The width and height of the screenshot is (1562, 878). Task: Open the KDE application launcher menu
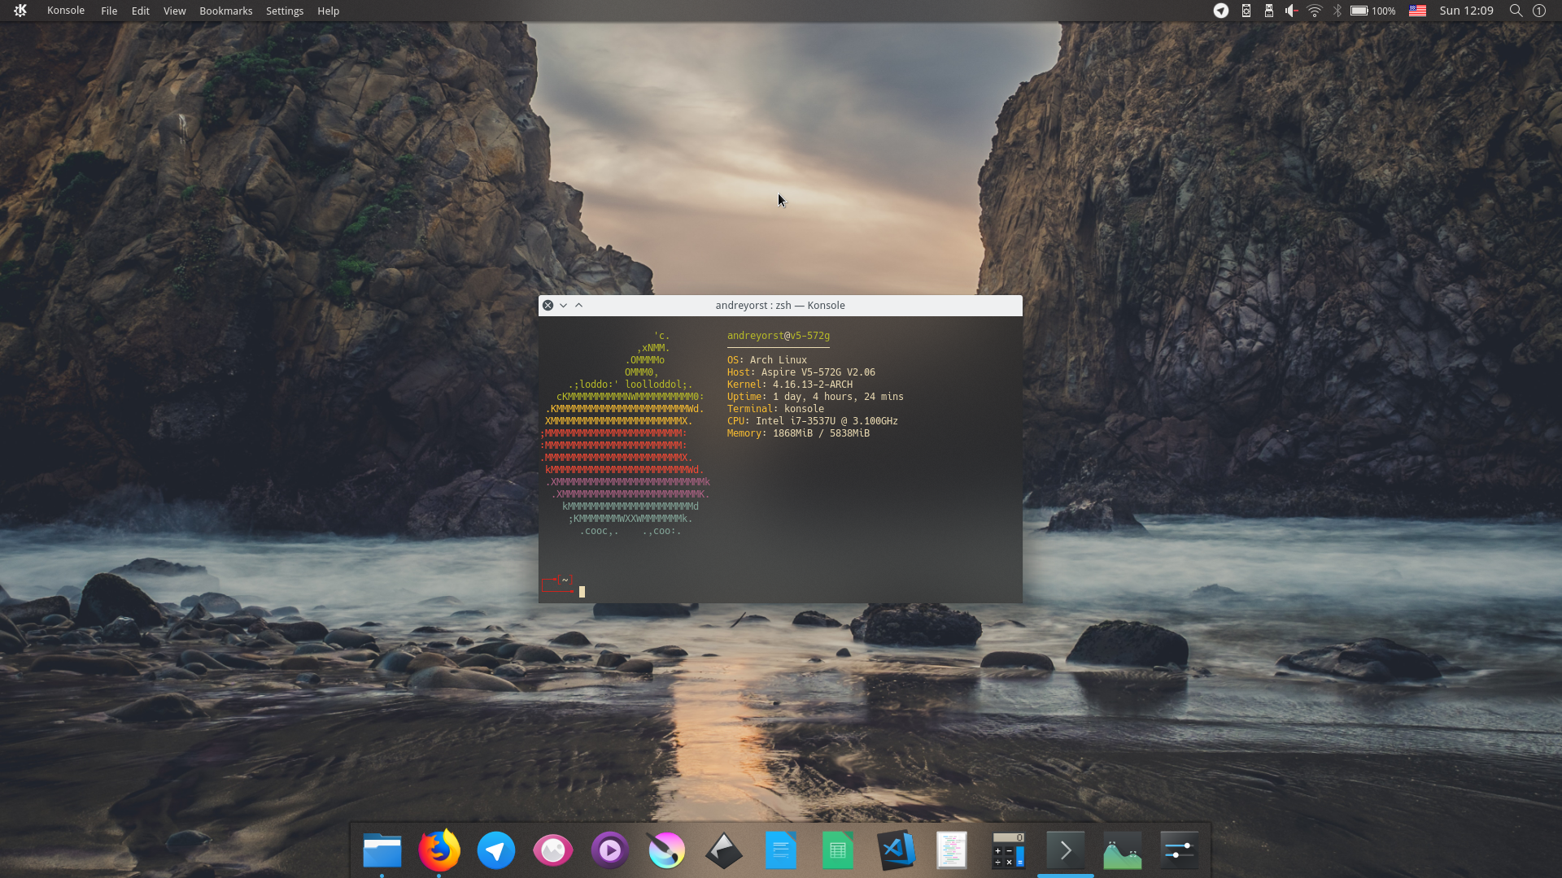tap(20, 11)
